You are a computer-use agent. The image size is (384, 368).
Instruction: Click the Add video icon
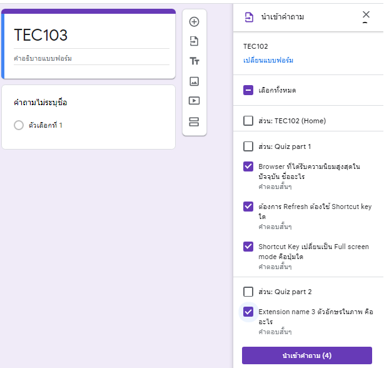tap(194, 101)
